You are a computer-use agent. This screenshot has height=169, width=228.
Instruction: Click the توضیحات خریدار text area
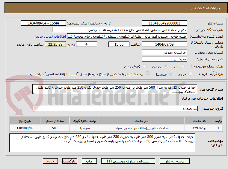click(x=102, y=143)
